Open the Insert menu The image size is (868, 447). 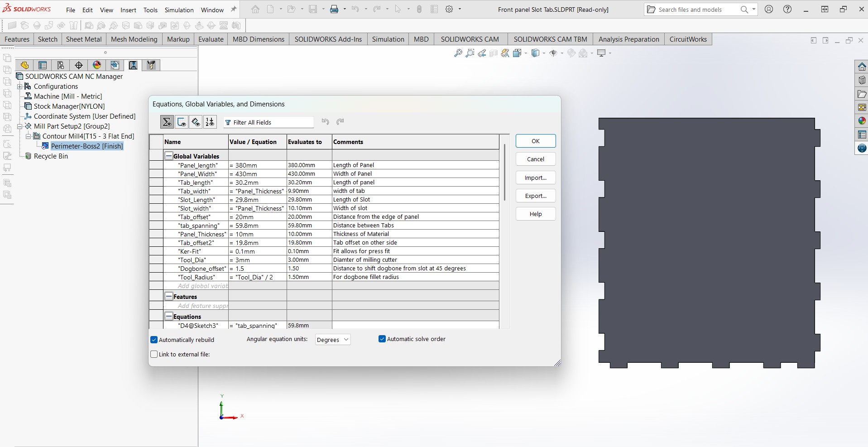pyautogui.click(x=128, y=10)
